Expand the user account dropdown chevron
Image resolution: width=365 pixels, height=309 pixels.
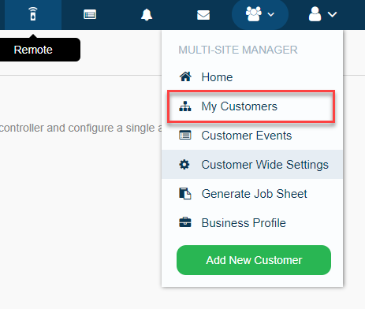coord(333,14)
